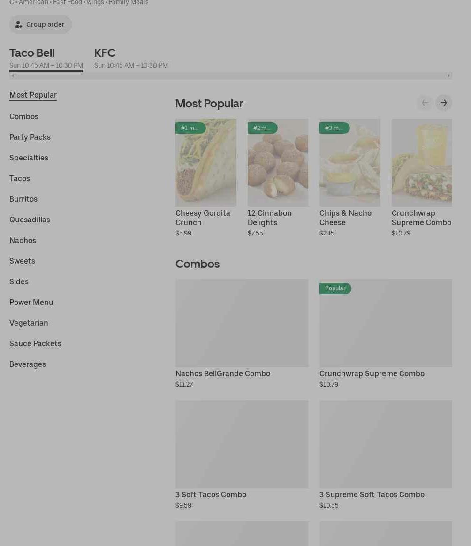This screenshot has height=546, width=471.
Task: Click the previous arrow in Most Popular
Action: tap(425, 103)
